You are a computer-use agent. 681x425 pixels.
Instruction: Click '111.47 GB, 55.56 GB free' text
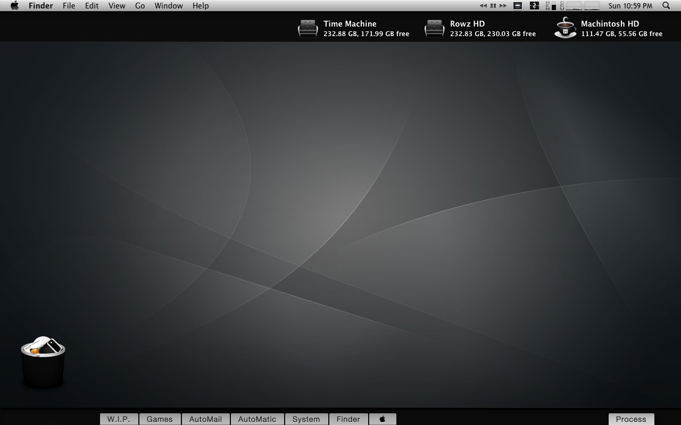pyautogui.click(x=621, y=33)
